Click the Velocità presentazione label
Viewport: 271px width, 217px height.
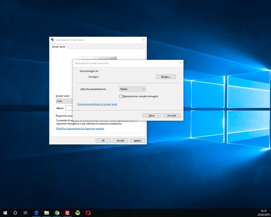[93, 89]
